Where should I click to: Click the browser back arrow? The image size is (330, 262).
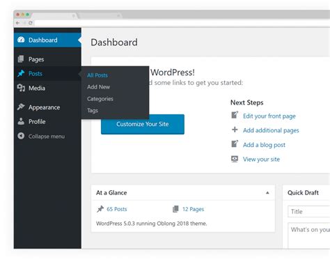pos(18,23)
